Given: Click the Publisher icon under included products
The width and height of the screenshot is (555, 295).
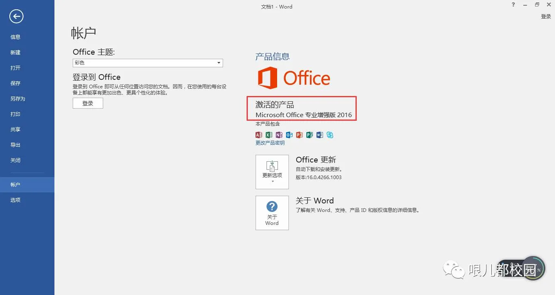Looking at the screenshot, I should [310, 135].
